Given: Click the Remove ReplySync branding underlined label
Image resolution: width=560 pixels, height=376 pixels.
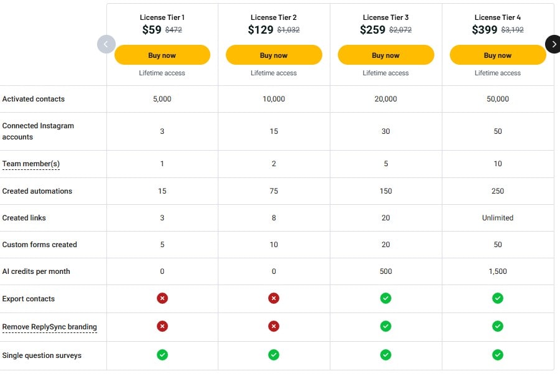Looking at the screenshot, I should (x=50, y=327).
